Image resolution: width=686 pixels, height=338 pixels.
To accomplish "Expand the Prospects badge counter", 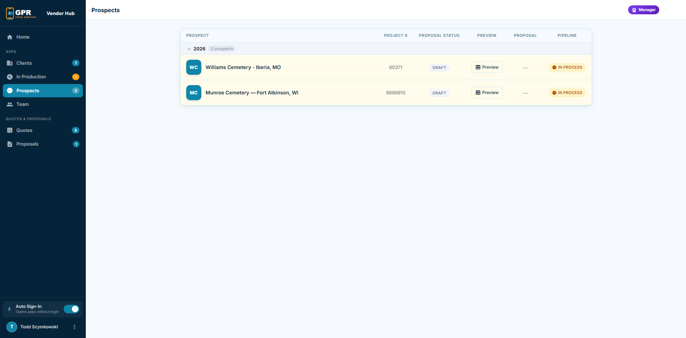I will click(x=75, y=90).
